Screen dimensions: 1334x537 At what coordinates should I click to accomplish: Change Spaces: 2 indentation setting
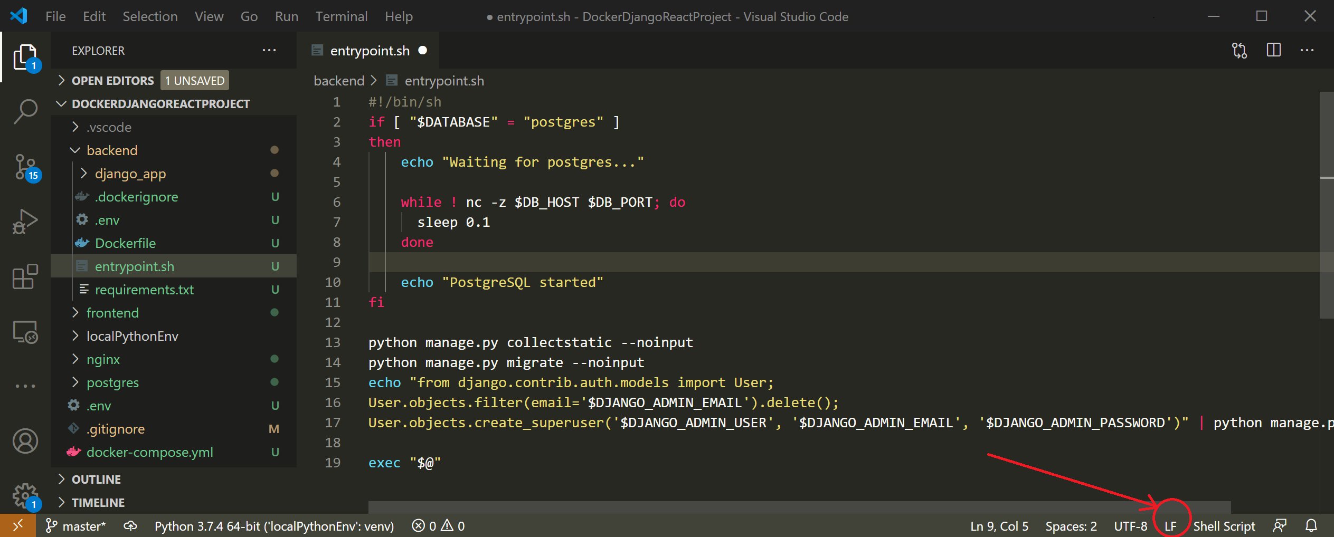click(x=1071, y=526)
